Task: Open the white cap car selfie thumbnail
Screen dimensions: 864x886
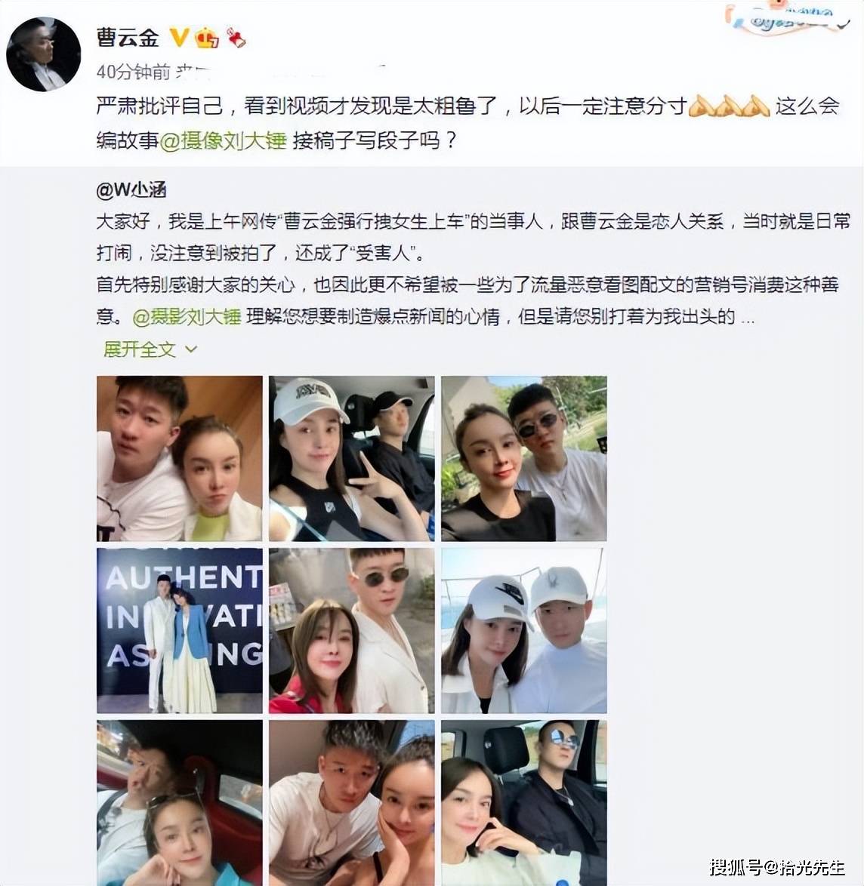Action: click(352, 458)
